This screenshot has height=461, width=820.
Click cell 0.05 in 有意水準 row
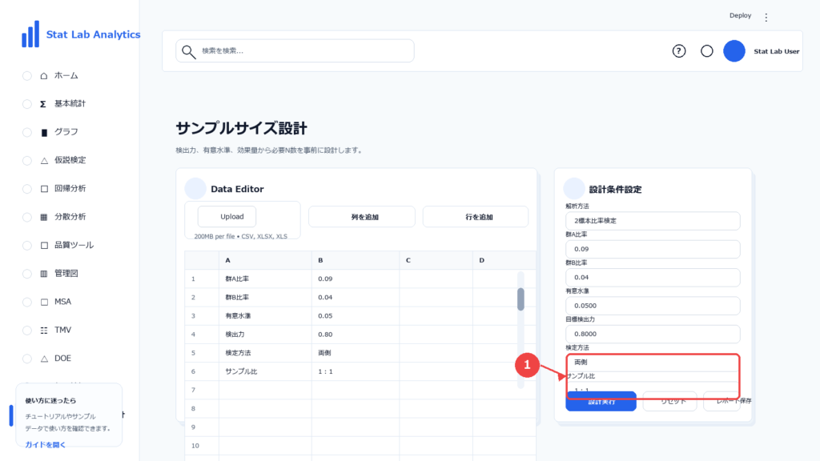[356, 315]
